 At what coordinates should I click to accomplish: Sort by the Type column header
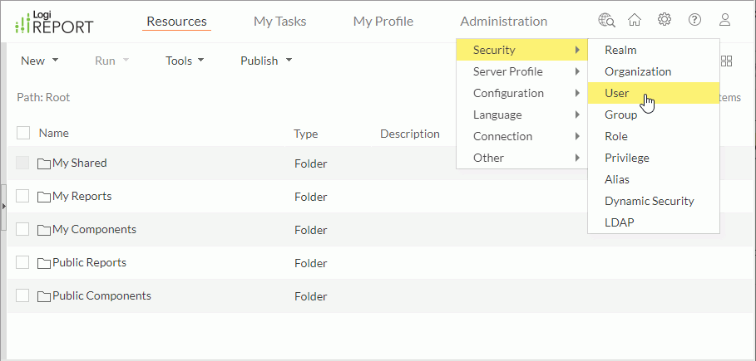[305, 134]
